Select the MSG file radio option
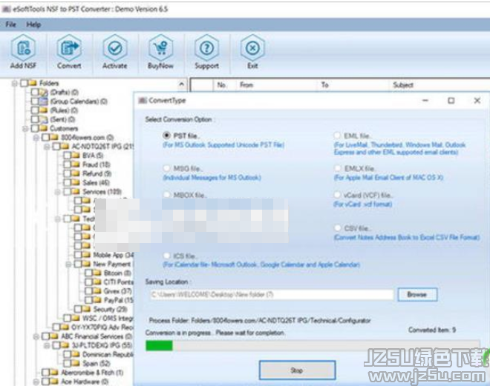The image size is (490, 386). 166,168
